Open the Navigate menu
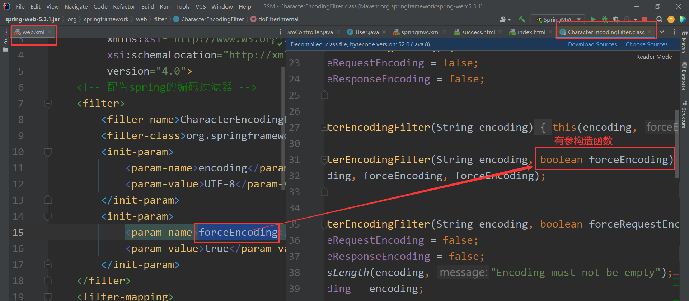Screen dimensions: 689x301 (76, 6)
